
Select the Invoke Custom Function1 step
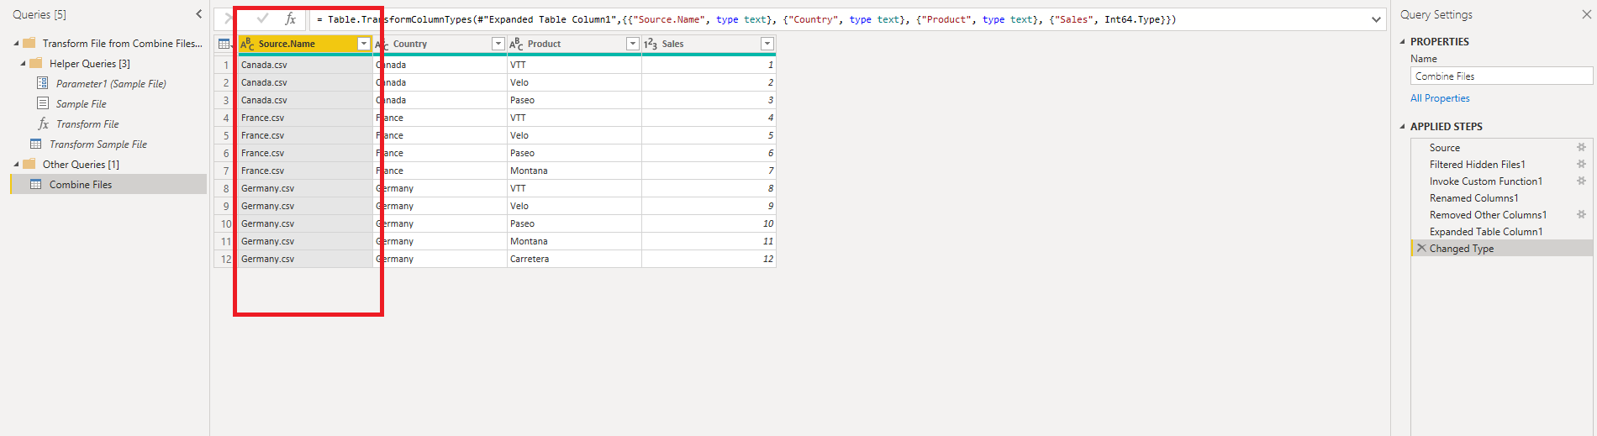1485,181
